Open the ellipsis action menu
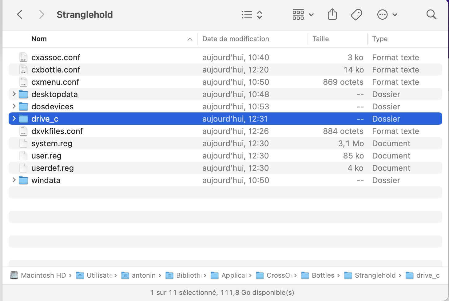The height and width of the screenshot is (301, 449). (387, 14)
